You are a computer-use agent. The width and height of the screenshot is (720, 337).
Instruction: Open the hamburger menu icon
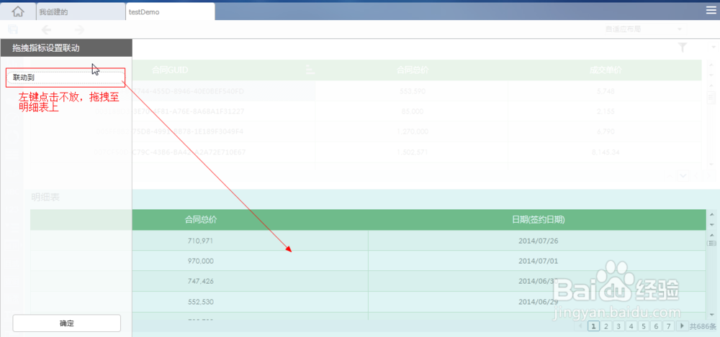click(x=711, y=11)
